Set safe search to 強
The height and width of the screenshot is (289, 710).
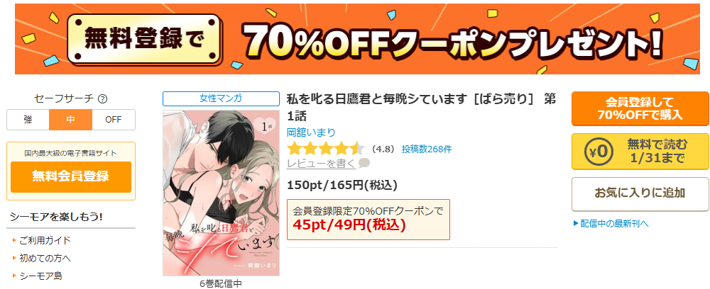[x=28, y=120]
